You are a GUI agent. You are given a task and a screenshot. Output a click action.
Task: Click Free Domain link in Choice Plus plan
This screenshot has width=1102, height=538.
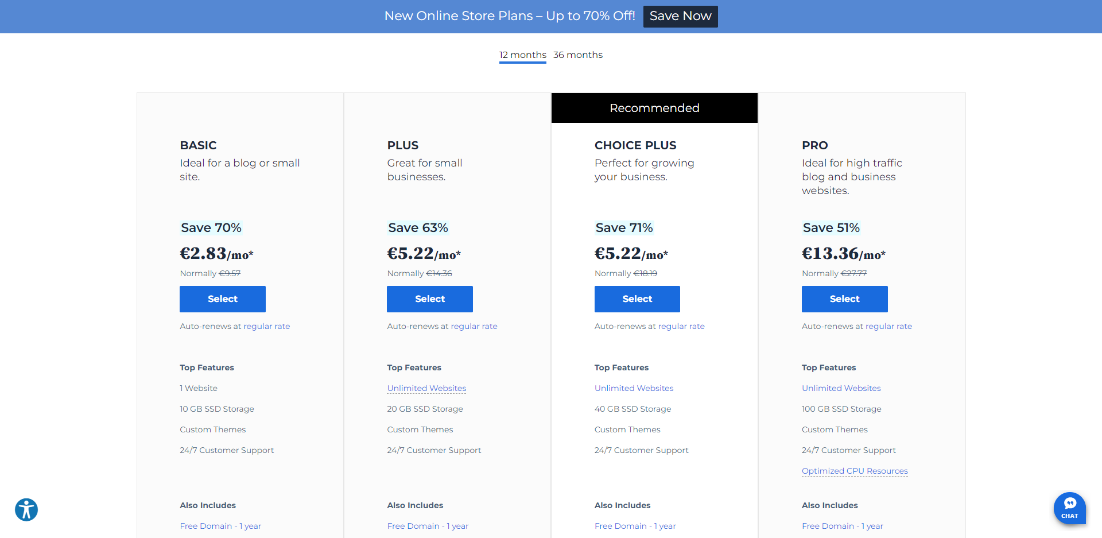click(635, 526)
